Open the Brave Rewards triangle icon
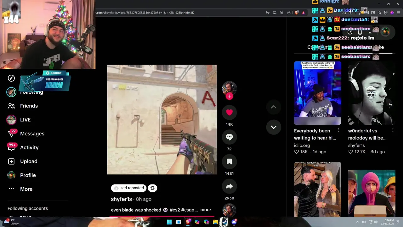The width and height of the screenshot is (403, 227). point(304,13)
